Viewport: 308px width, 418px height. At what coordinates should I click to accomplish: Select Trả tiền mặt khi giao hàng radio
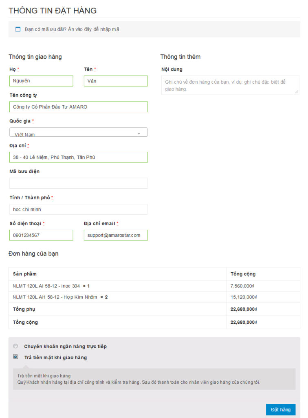click(x=16, y=357)
